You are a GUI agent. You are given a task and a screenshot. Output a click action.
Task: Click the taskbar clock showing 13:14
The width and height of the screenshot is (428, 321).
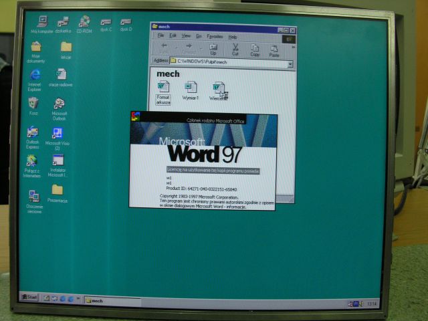tap(372, 303)
